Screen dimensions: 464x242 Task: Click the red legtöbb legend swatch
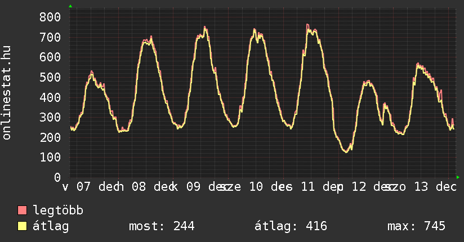23,211
